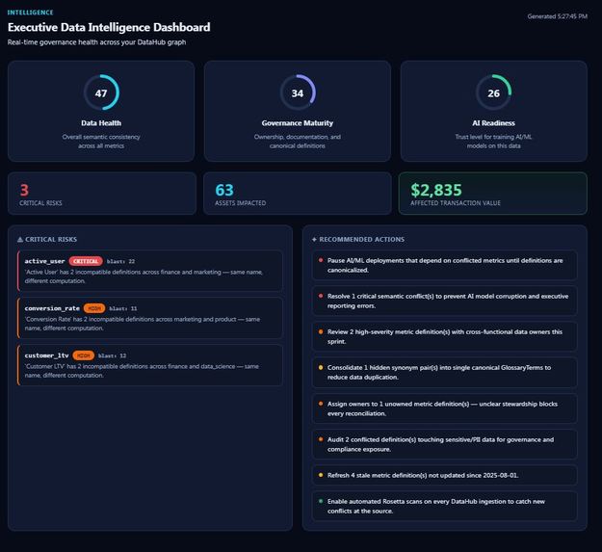
Task: Select the 'Refresh 4 stale metric definition(s)' action
Action: coord(445,475)
